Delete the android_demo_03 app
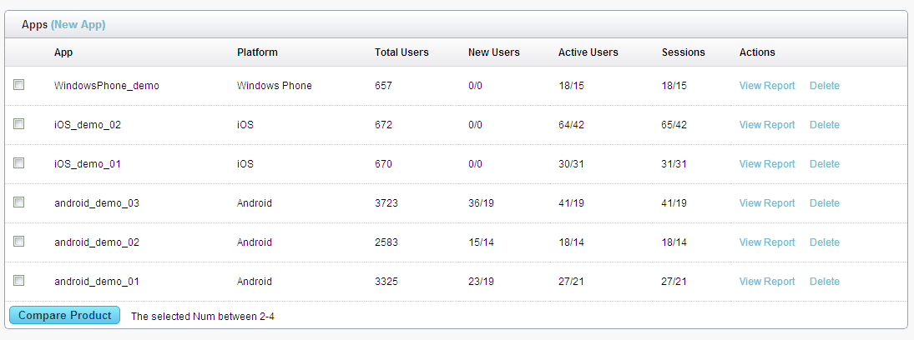The height and width of the screenshot is (340, 914). [x=824, y=203]
